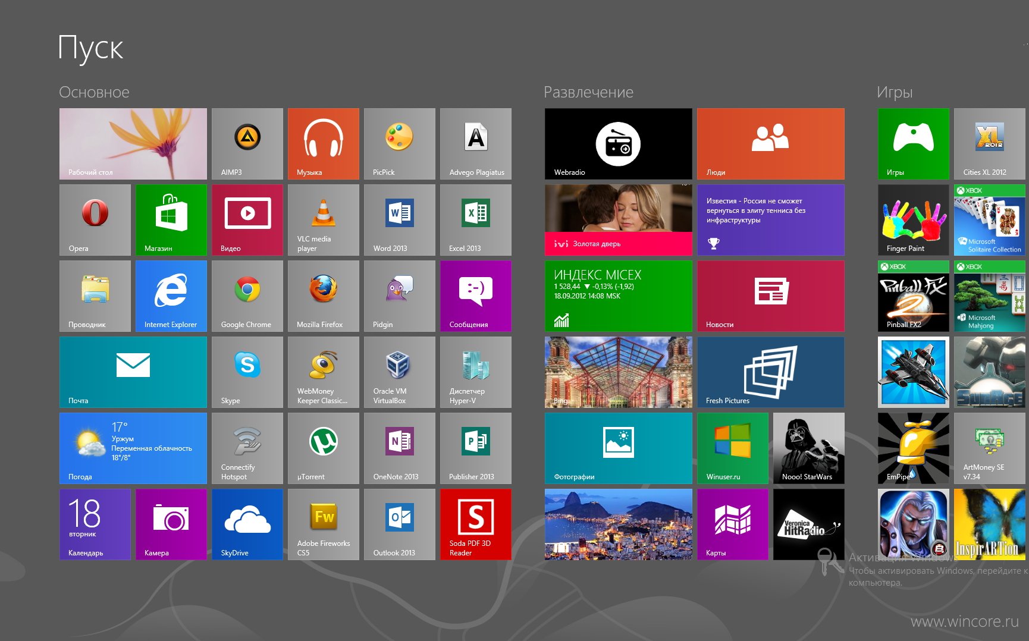Open the Камера camera tile

click(171, 524)
